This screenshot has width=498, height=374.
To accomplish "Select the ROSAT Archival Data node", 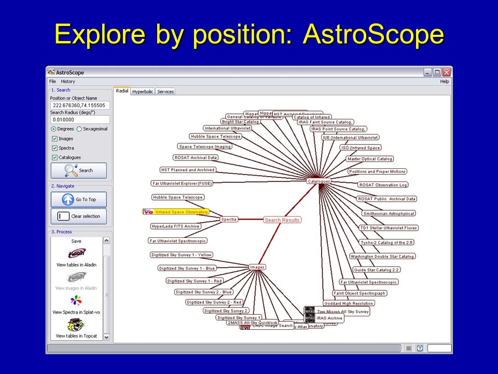I will pyautogui.click(x=196, y=157).
